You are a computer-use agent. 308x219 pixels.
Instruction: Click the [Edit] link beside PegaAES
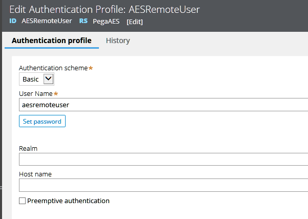[134, 22]
